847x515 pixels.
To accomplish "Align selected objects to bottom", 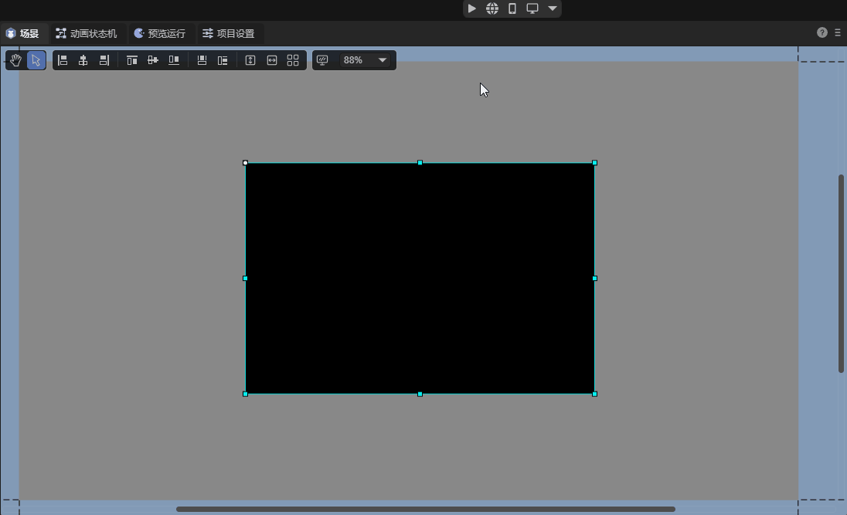I will [174, 60].
